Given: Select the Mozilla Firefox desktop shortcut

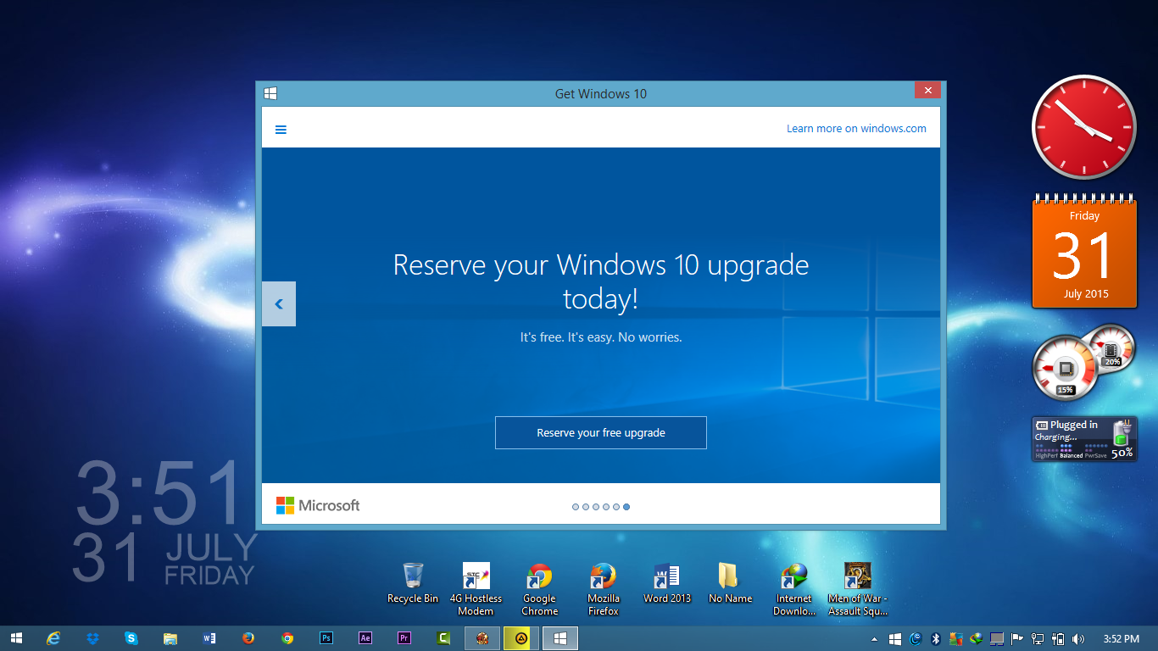Looking at the screenshot, I should coord(604,589).
